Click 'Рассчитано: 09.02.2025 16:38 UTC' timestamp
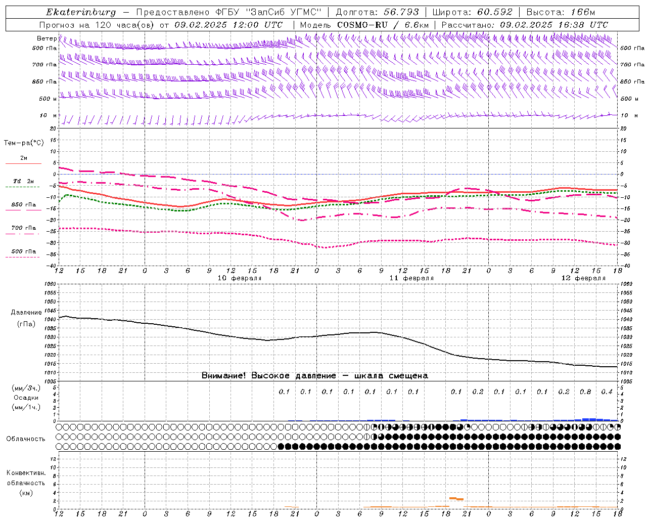 525,25
